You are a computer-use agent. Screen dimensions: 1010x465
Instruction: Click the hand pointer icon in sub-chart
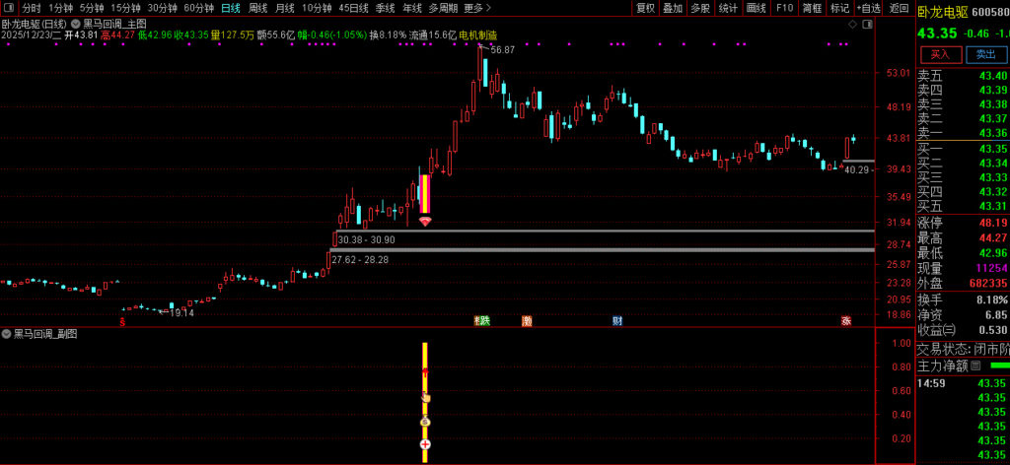[425, 397]
